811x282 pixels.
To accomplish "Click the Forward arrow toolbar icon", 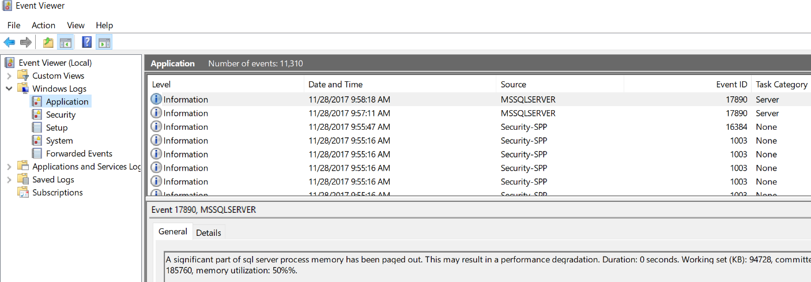I will tap(25, 42).
